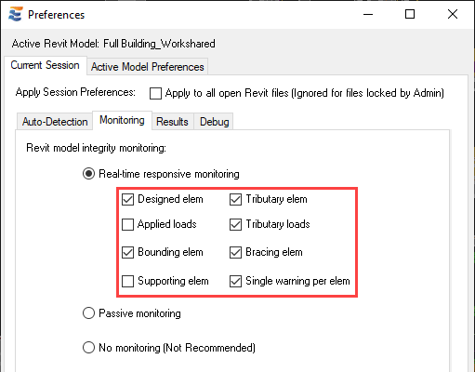Enable the Applied loads checkbox

(x=127, y=224)
